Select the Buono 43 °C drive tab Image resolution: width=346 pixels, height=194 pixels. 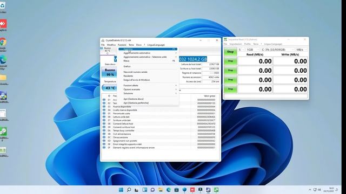point(107,51)
